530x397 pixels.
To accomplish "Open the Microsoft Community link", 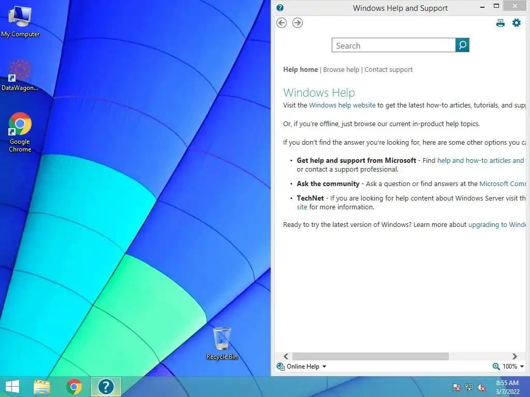I will [x=503, y=184].
